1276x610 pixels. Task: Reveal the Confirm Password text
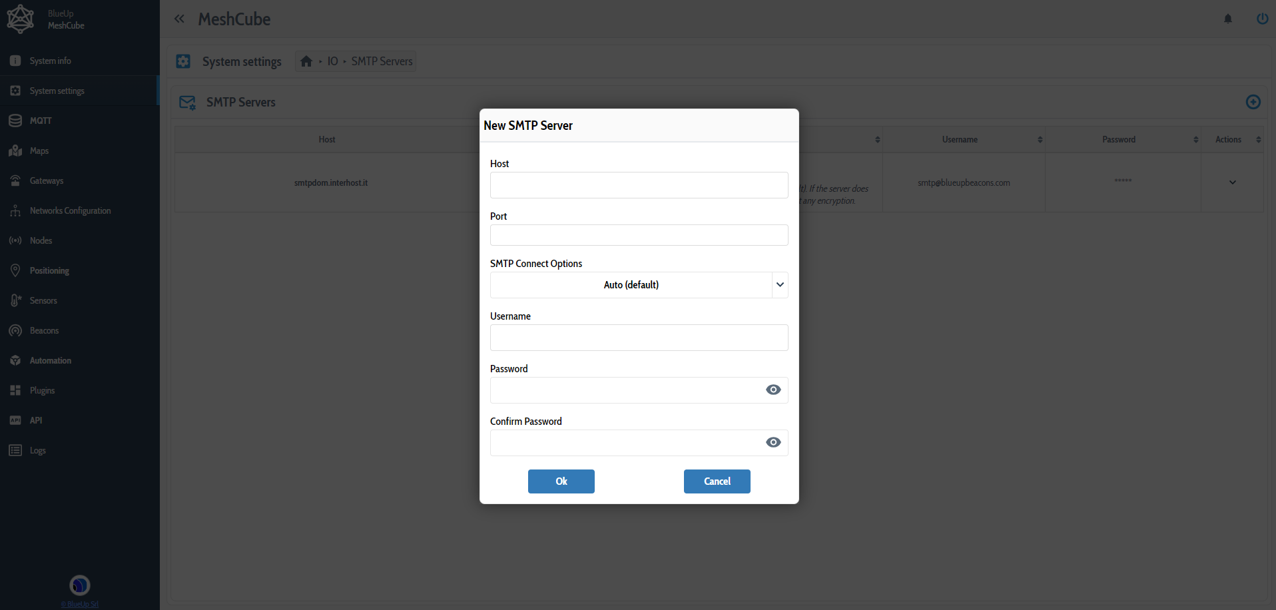tap(773, 442)
